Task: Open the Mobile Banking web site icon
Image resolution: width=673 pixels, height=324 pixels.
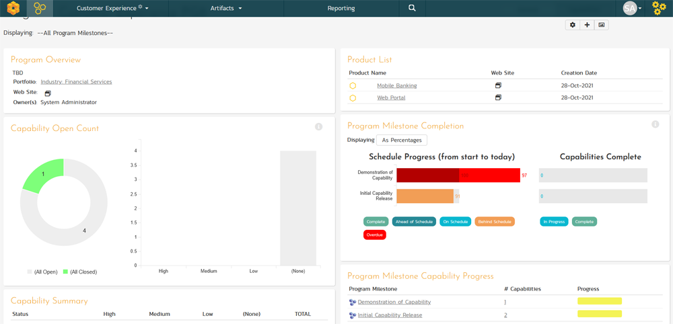Action: coord(498,86)
